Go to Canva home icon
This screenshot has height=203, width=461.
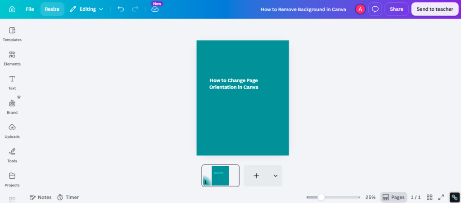(x=12, y=9)
